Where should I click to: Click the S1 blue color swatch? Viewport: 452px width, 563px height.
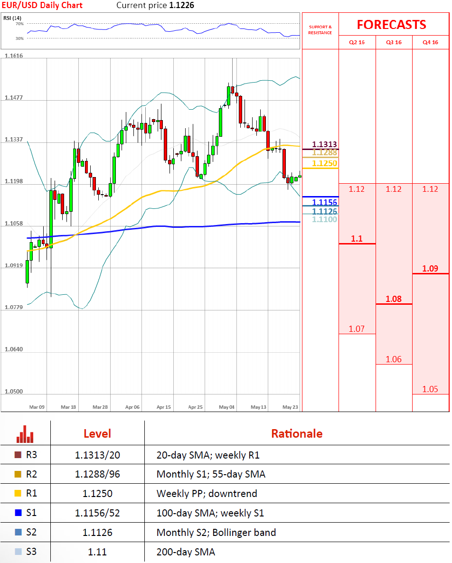pos(18,513)
